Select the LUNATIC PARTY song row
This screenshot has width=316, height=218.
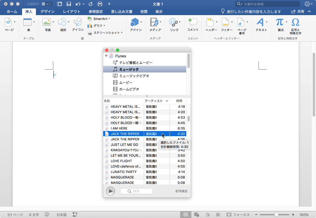[x=145, y=172]
